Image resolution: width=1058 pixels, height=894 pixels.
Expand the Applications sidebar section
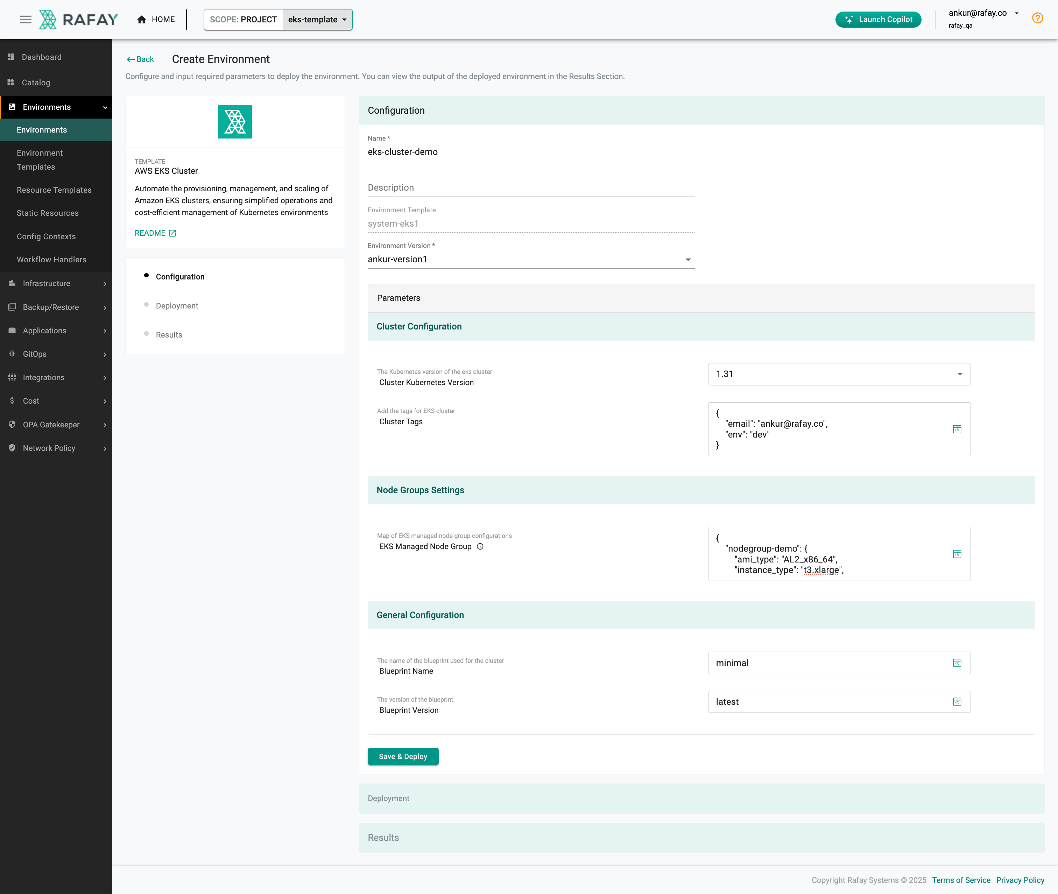click(105, 331)
